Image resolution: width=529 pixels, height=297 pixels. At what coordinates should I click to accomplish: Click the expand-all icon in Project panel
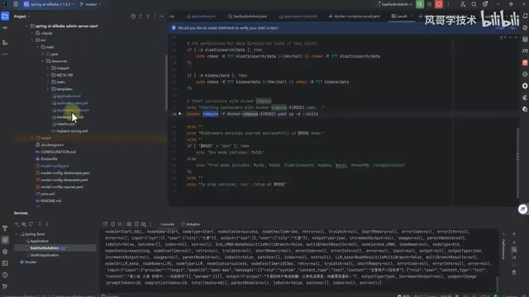(x=141, y=16)
